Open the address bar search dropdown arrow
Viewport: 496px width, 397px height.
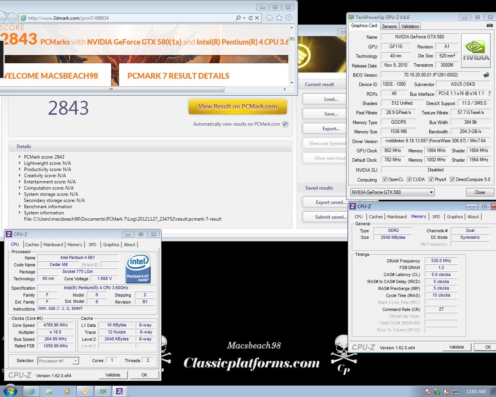pyautogui.click(x=244, y=18)
